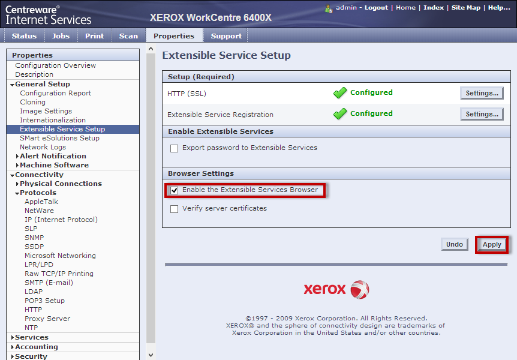Uncheck Enable the Extensible Services Browser
Viewport: 517px width, 360px height.
[175, 190]
